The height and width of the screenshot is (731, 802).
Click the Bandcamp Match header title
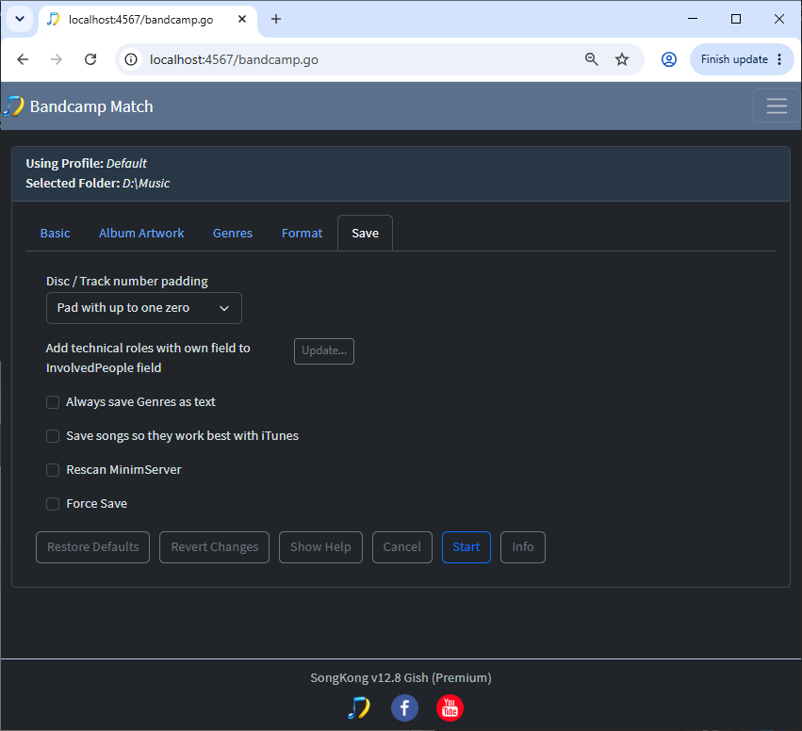coord(91,106)
